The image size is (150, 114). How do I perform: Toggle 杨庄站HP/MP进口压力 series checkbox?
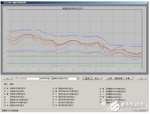pyautogui.click(x=5, y=103)
